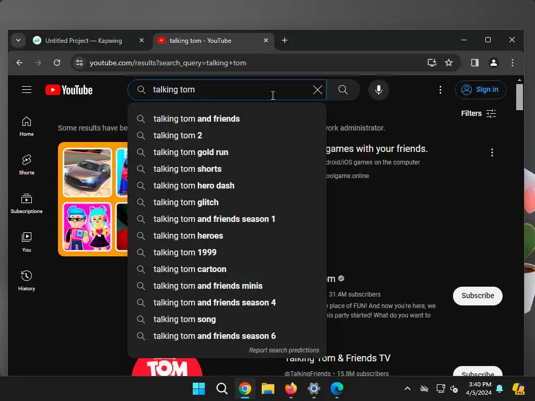535x401 pixels.
Task: Open the You section in sidebar
Action: [27, 242]
